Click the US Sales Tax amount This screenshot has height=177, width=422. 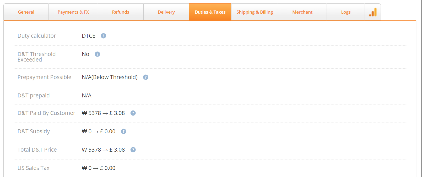click(99, 168)
